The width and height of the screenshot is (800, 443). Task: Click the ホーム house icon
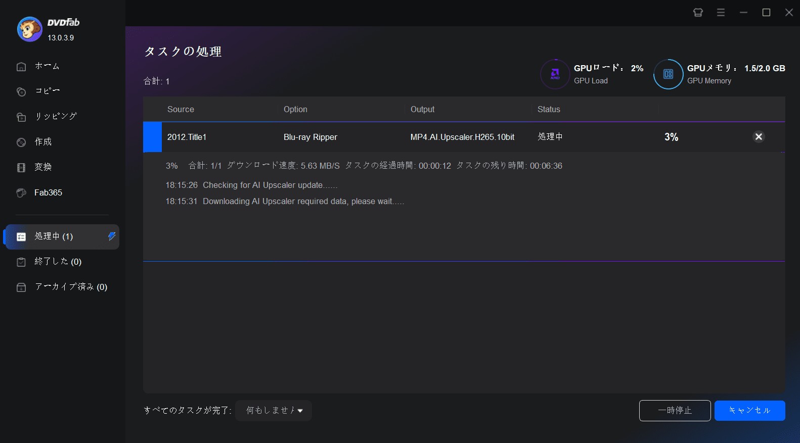point(21,66)
